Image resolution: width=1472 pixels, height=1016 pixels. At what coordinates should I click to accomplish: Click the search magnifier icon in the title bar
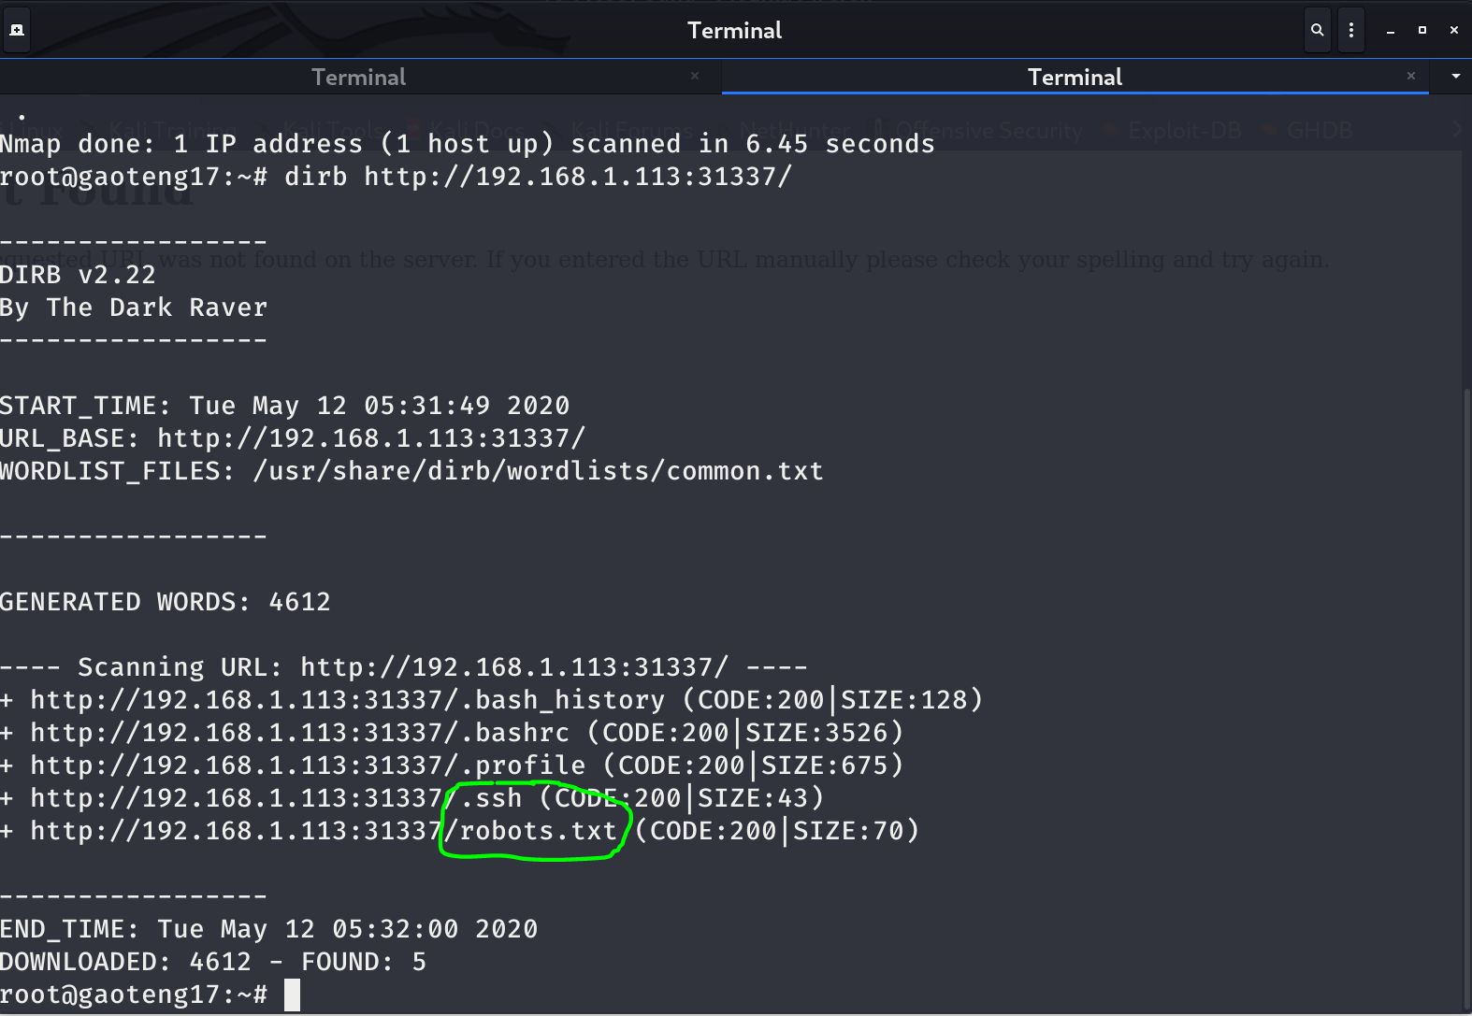pos(1317,30)
